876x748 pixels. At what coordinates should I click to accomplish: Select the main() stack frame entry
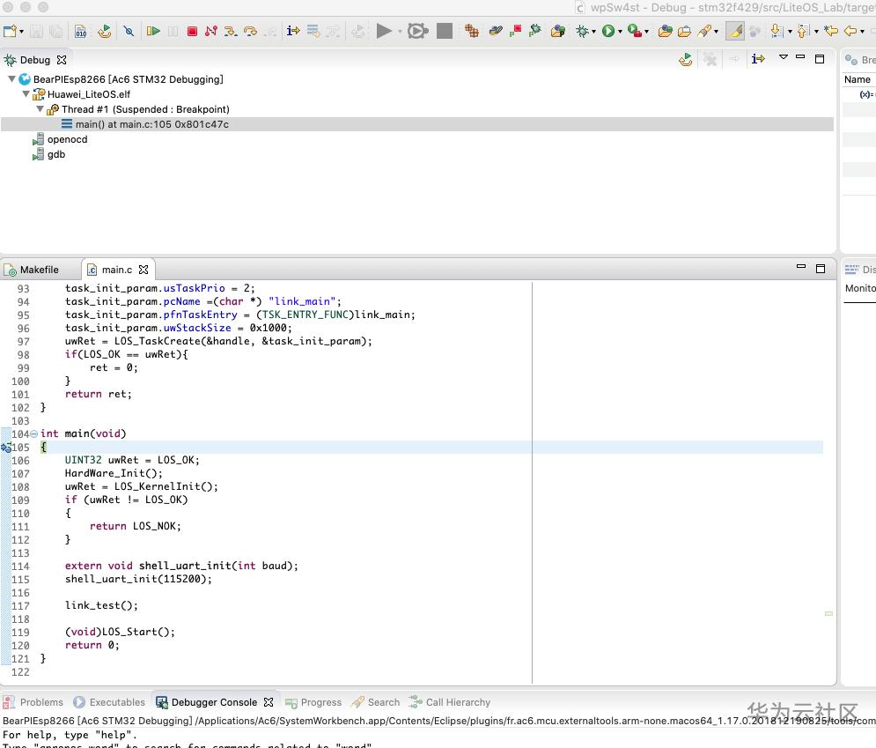(x=151, y=124)
